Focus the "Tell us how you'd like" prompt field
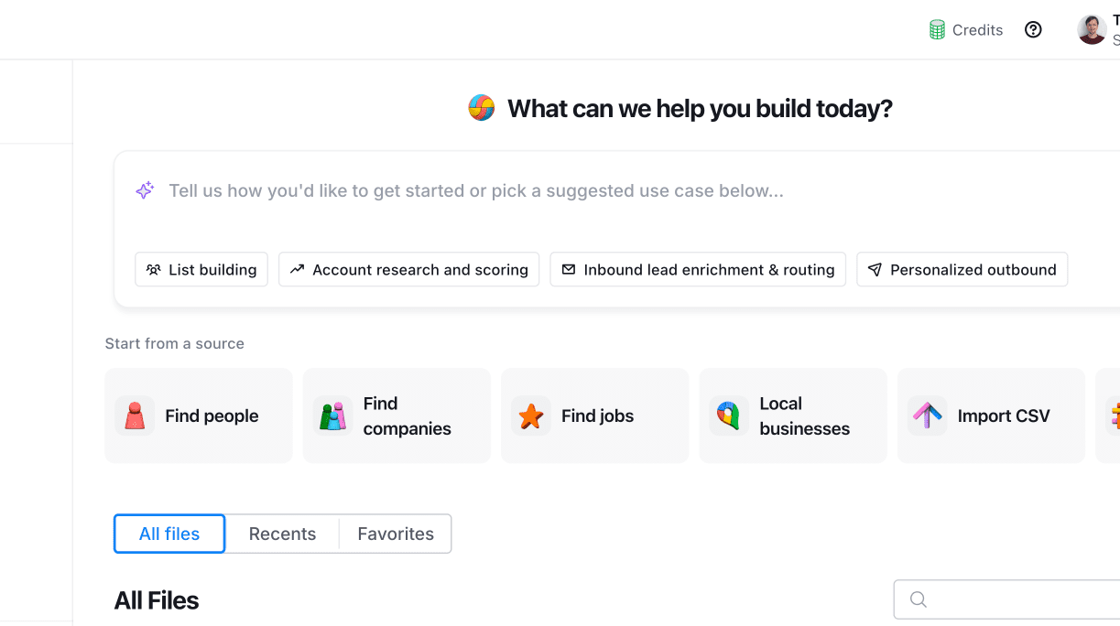1120x626 pixels. pyautogui.click(x=476, y=191)
